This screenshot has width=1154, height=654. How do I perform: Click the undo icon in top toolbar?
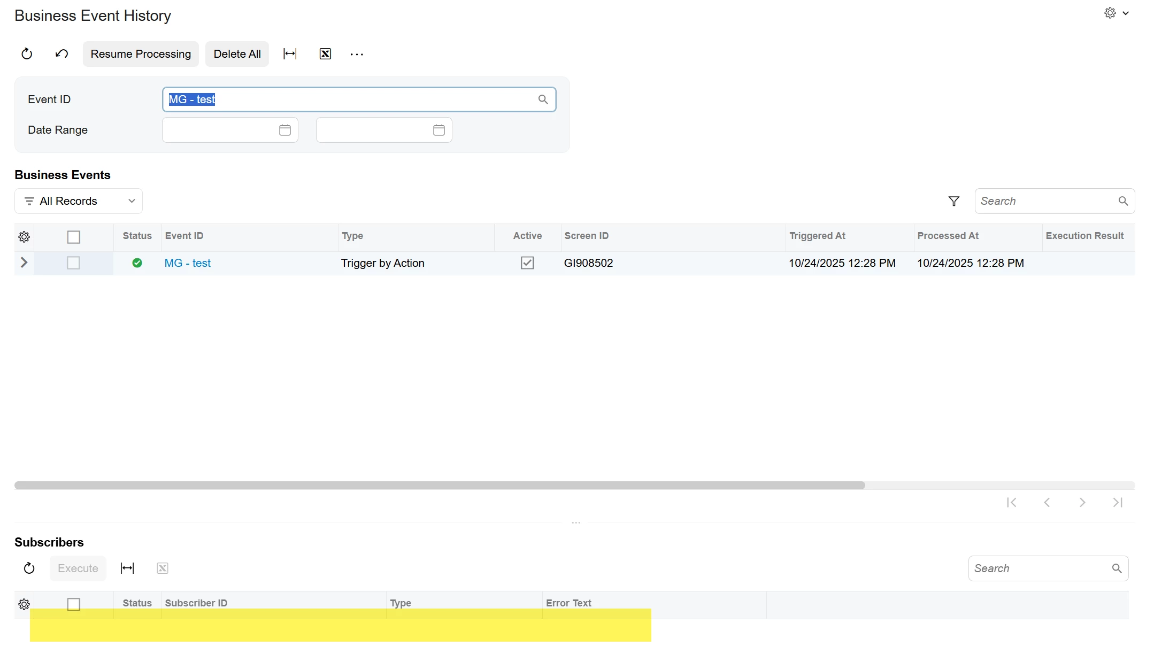click(61, 54)
